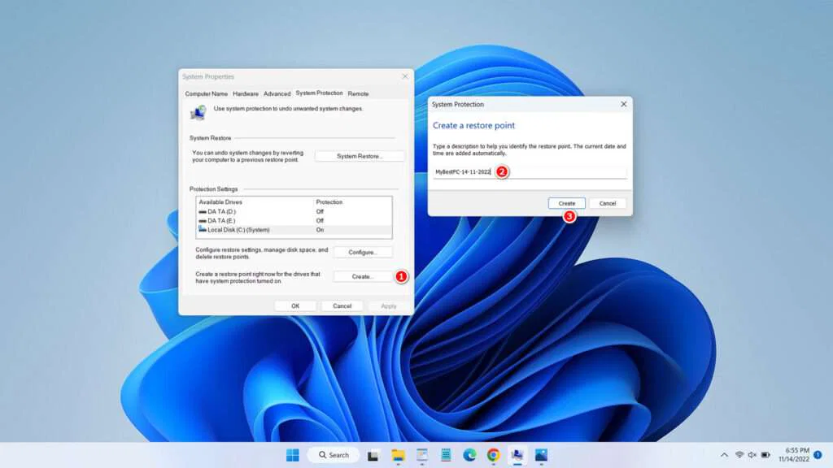Click the Wi-Fi icon in the system tray

[740, 455]
